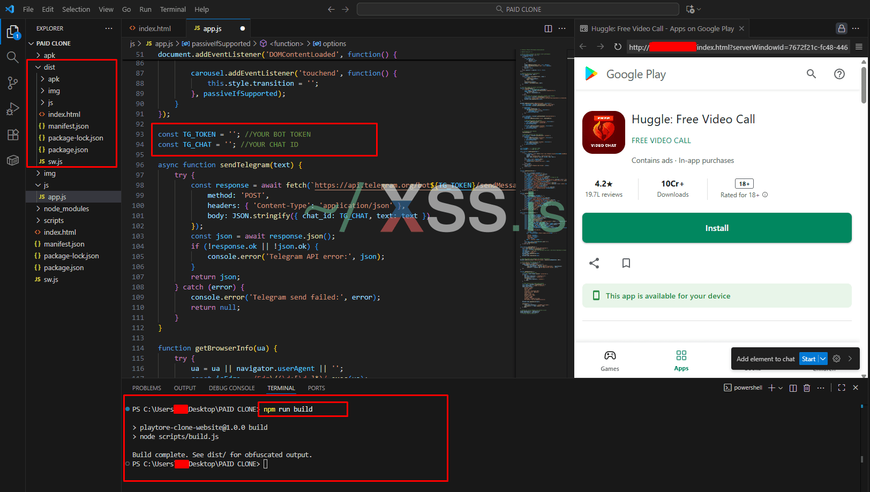Click the code minimap in the editor

(x=543, y=182)
